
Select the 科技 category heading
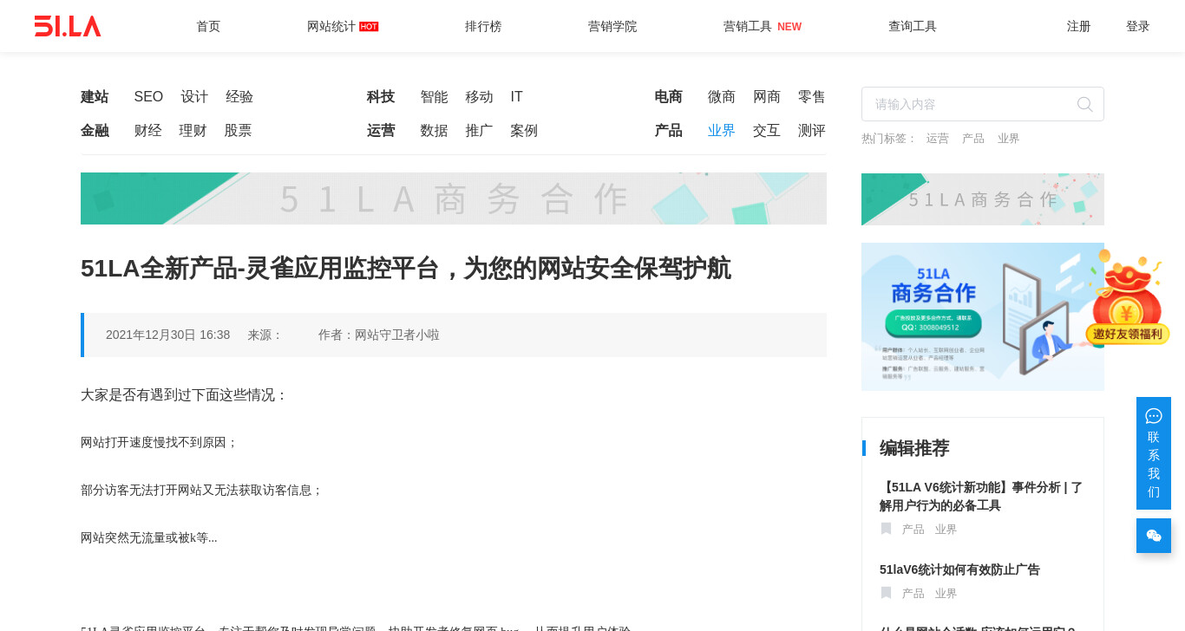381,97
